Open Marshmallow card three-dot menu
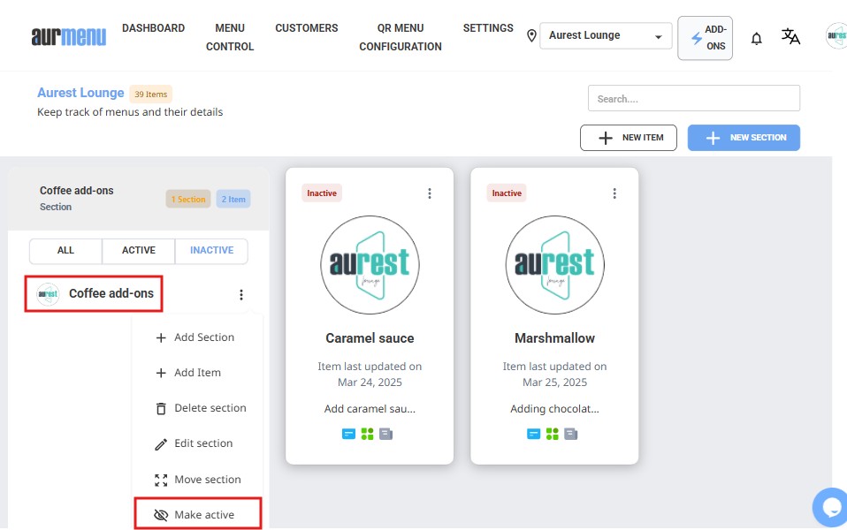 click(x=614, y=193)
